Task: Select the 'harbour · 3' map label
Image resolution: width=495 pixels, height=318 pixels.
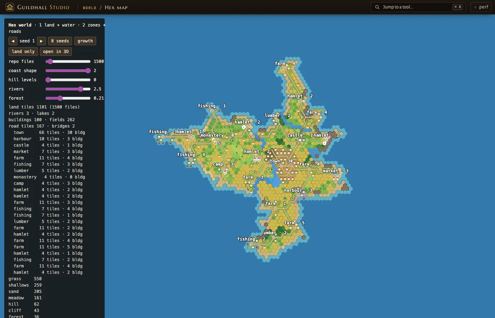Action: [298, 190]
